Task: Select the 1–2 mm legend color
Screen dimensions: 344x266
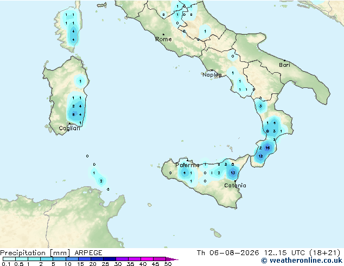Action: point(34,259)
